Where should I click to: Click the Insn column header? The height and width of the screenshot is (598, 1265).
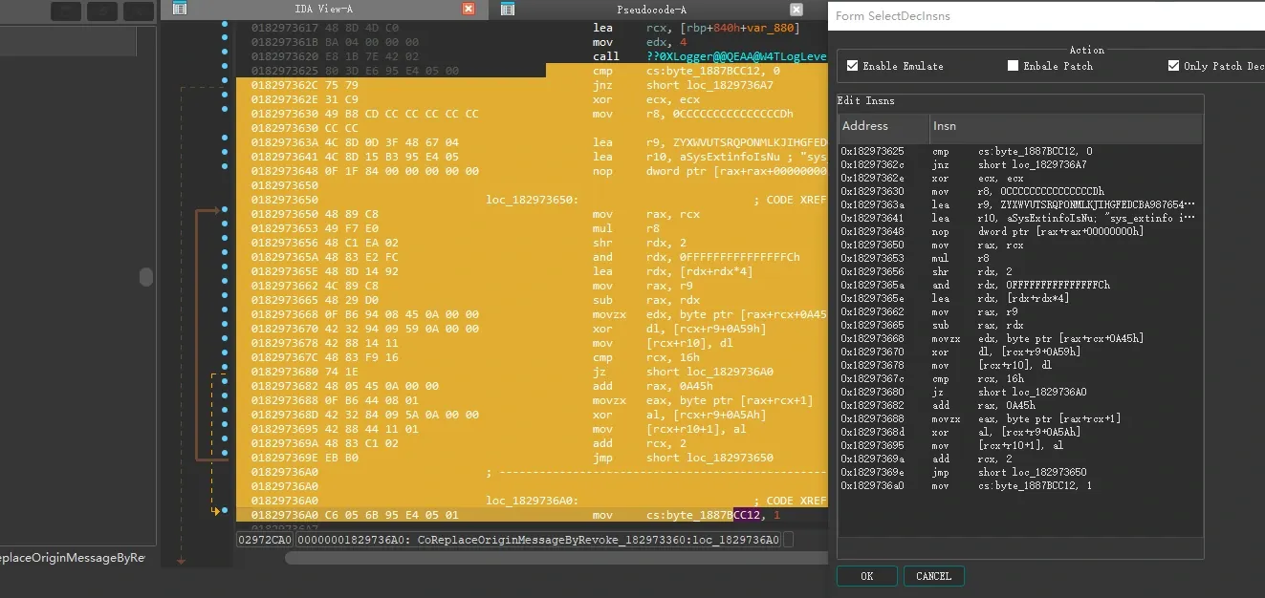click(1066, 126)
